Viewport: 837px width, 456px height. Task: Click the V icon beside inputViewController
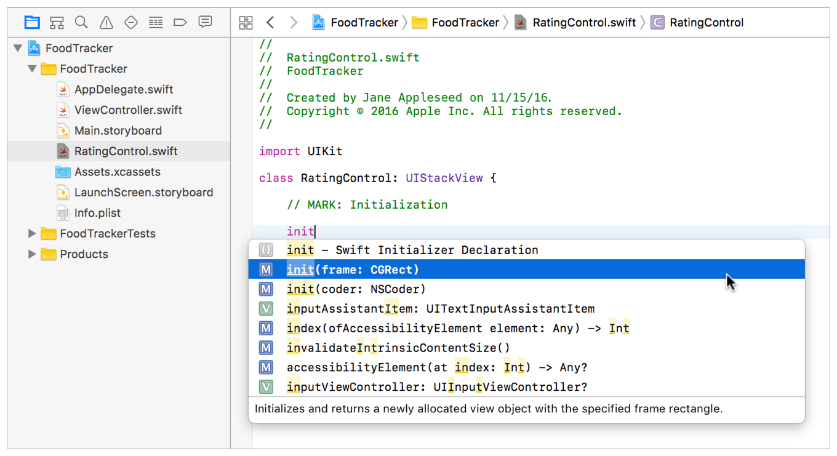[x=266, y=387]
